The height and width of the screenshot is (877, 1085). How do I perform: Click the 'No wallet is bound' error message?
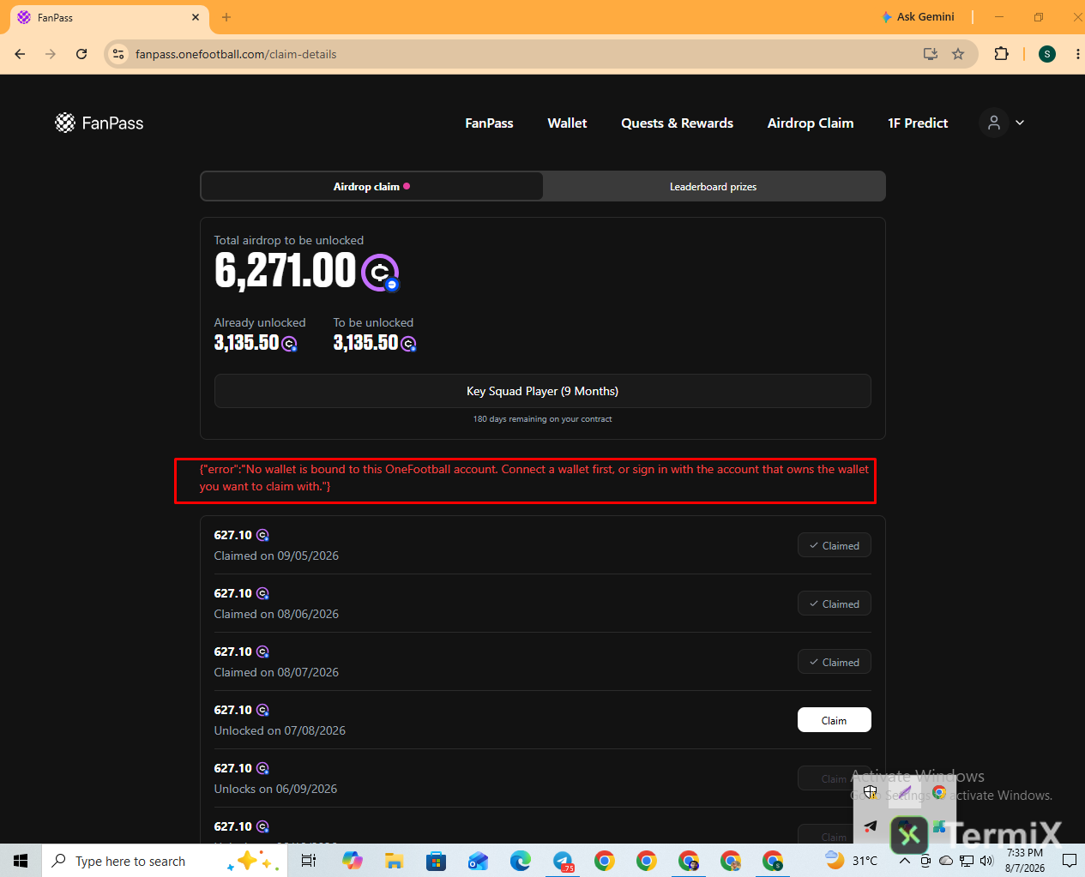pos(534,478)
